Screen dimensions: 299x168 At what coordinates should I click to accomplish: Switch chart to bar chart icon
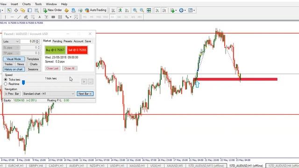113,10
